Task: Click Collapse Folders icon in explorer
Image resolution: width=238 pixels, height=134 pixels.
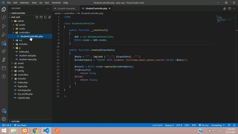Action: [49, 17]
